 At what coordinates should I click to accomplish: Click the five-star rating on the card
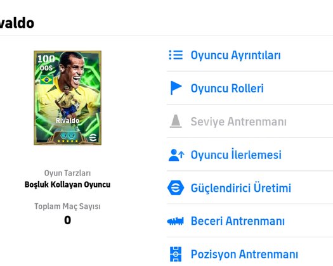[x=67, y=141]
